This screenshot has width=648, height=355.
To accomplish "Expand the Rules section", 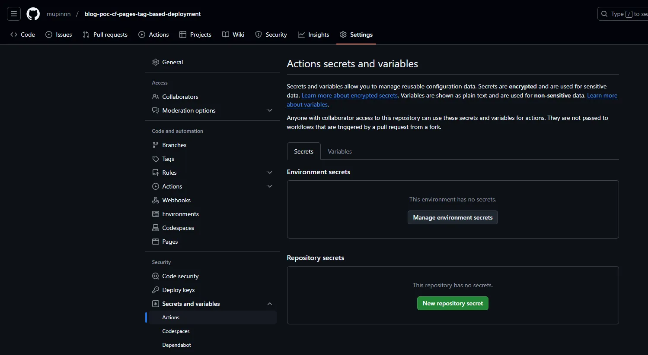I will click(270, 173).
